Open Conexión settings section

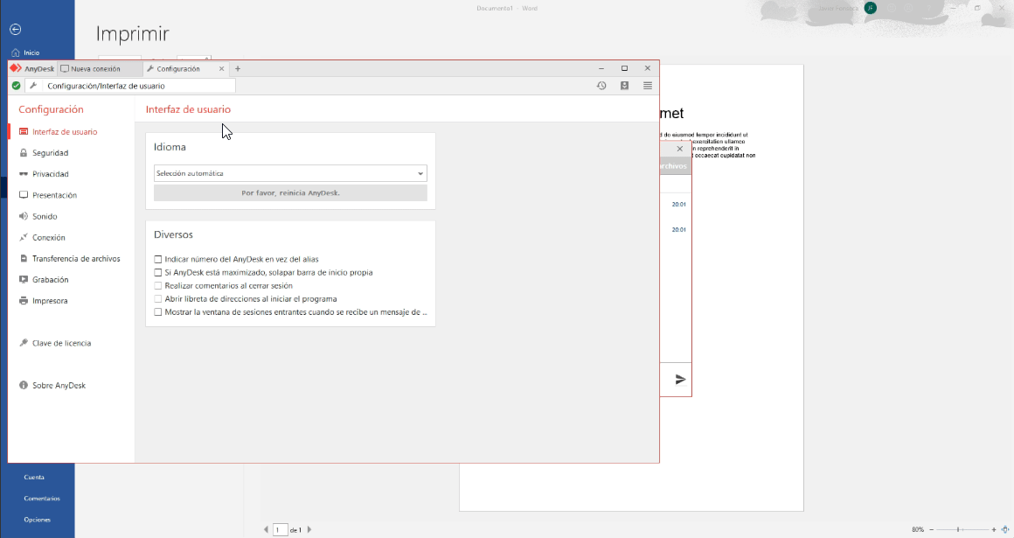[x=48, y=238]
